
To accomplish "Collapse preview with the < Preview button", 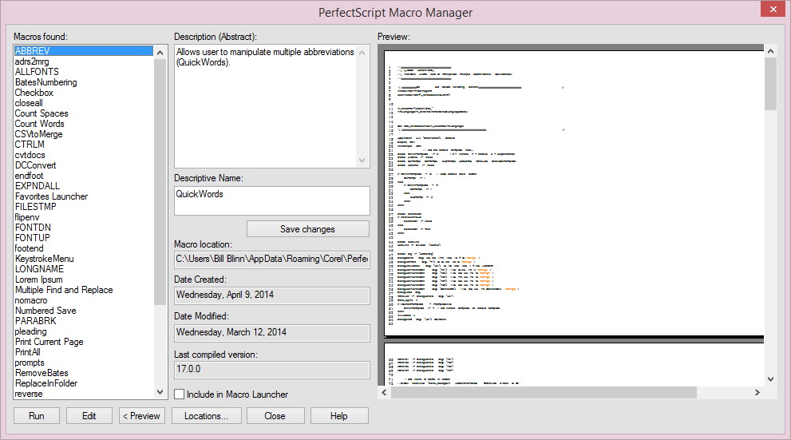I will [142, 416].
